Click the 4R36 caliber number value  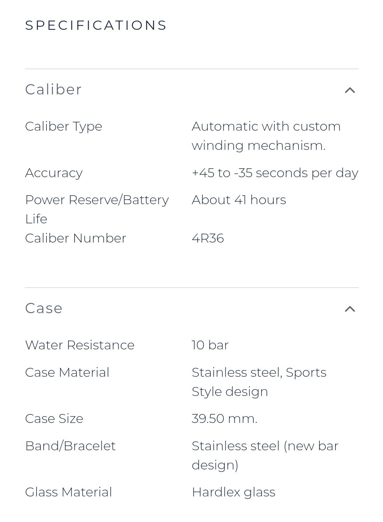pyautogui.click(x=208, y=238)
